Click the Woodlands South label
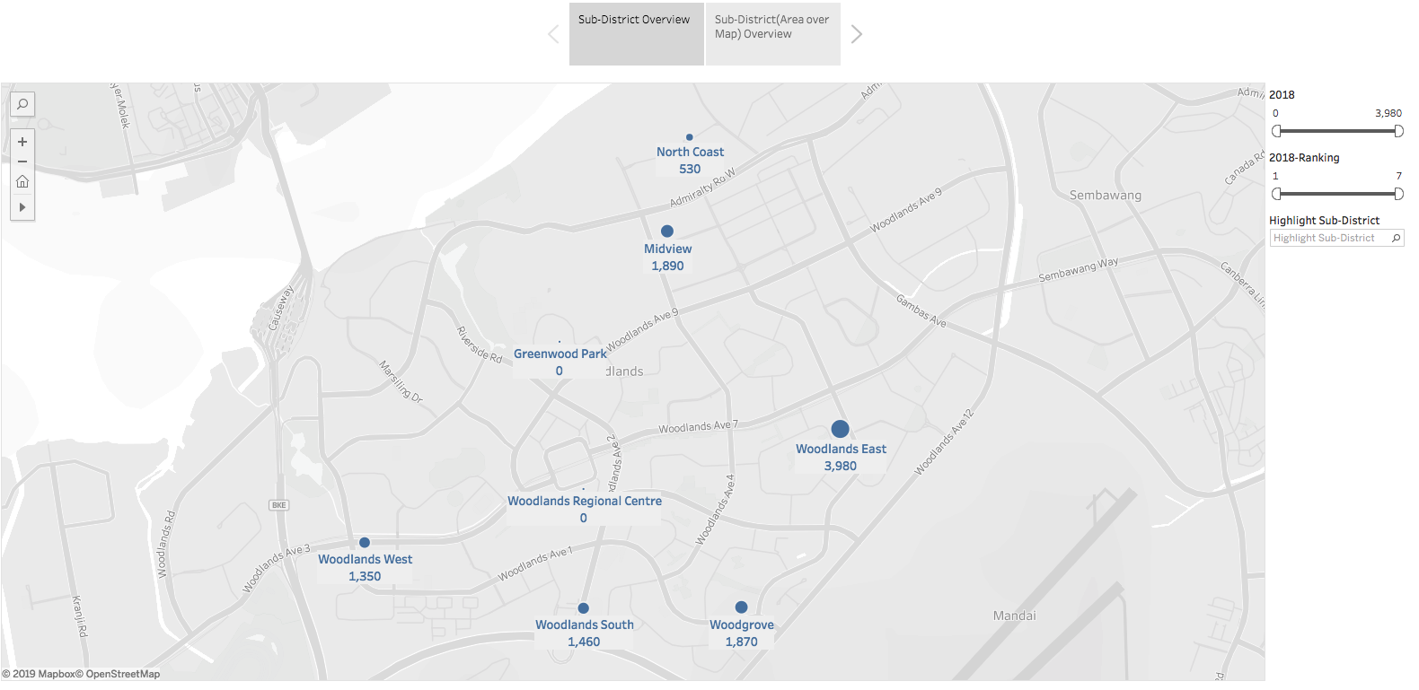 click(585, 624)
